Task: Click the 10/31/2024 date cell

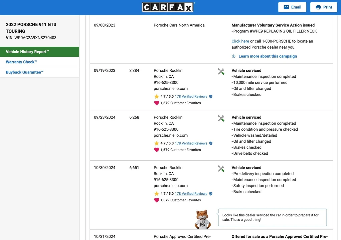Action: (x=105, y=237)
